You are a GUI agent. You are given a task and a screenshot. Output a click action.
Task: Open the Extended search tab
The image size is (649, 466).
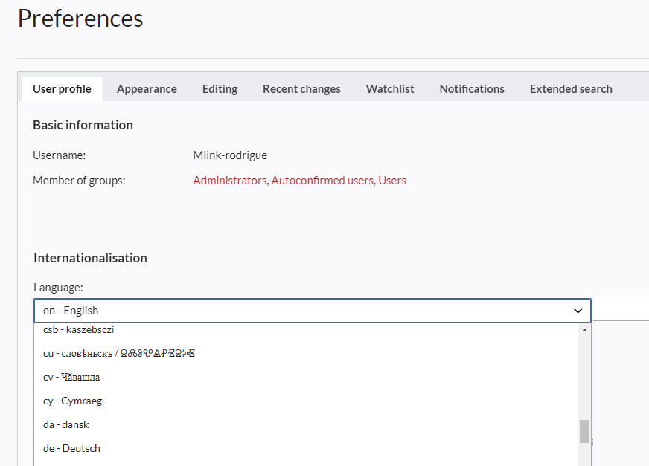571,89
